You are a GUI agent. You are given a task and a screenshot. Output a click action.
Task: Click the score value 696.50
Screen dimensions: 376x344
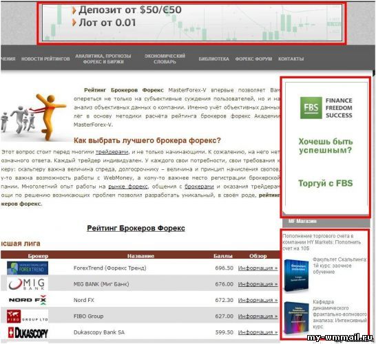pyautogui.click(x=224, y=268)
